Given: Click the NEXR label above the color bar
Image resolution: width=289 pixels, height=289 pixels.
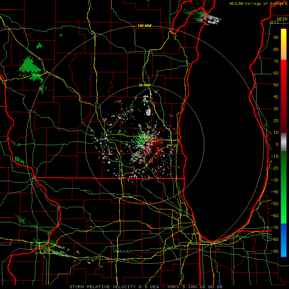Looking at the screenshot, I should click(282, 19).
